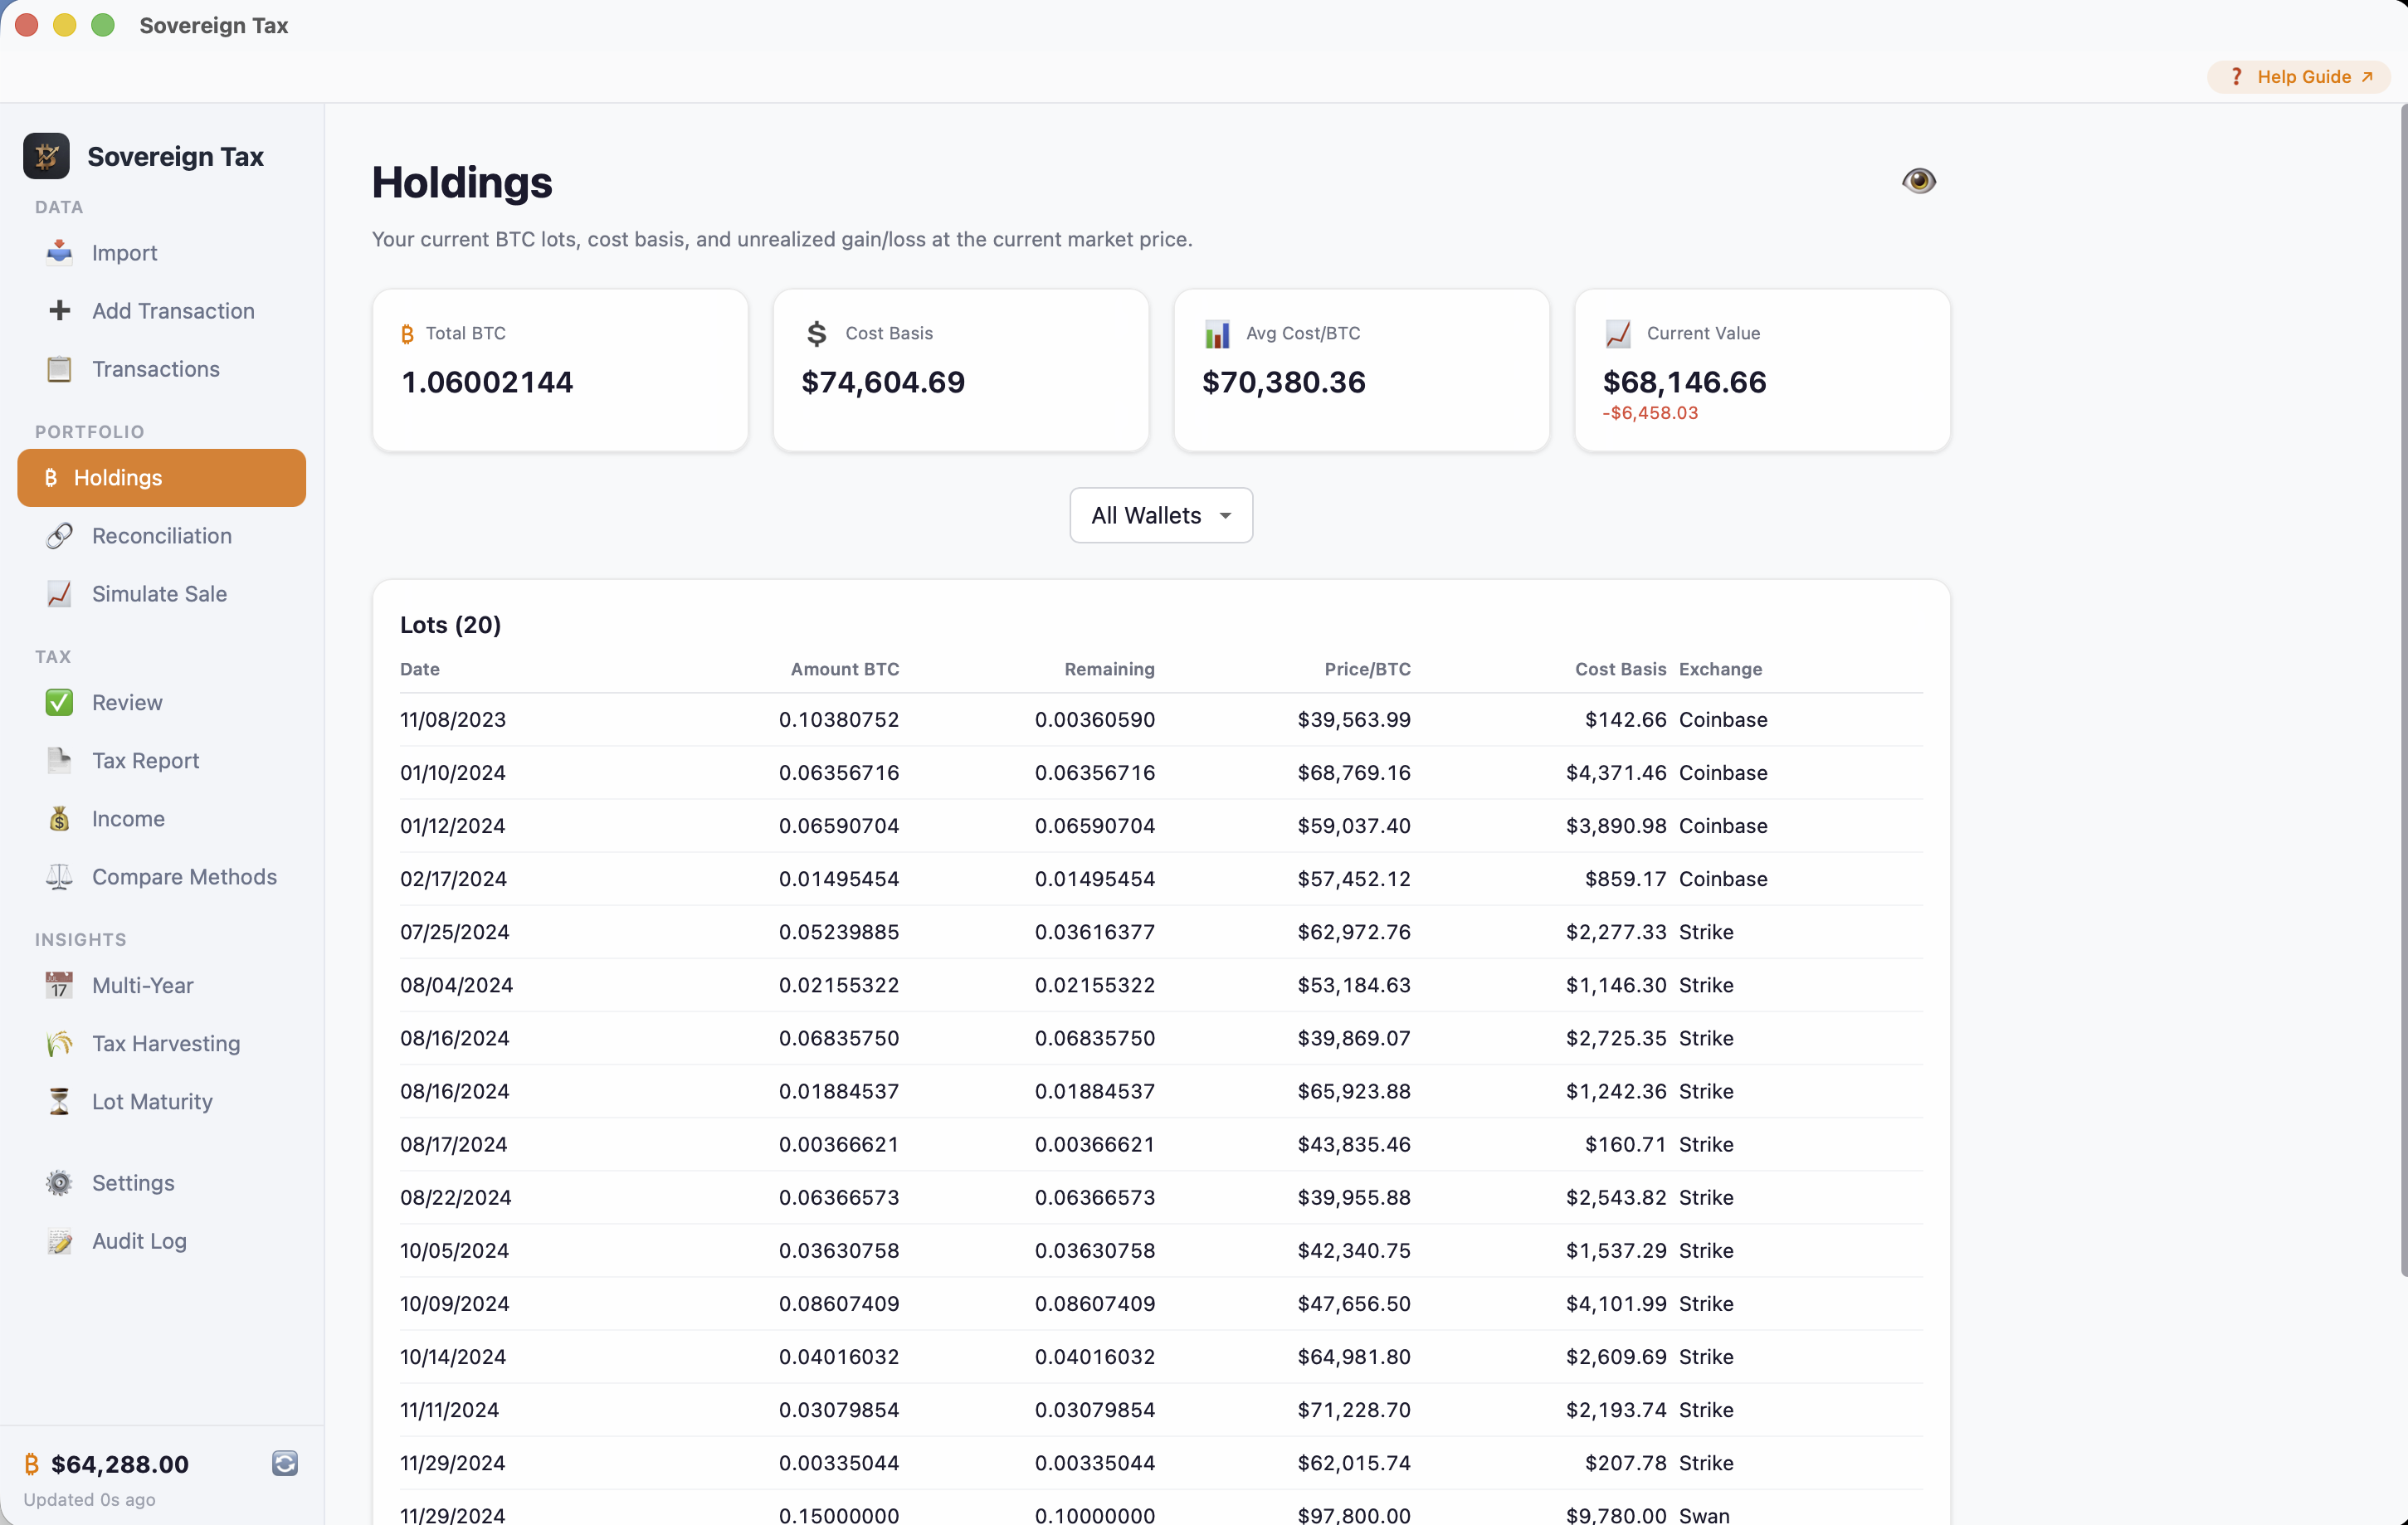The image size is (2408, 1525).
Task: Open the Import data section
Action: pyautogui.click(x=124, y=253)
